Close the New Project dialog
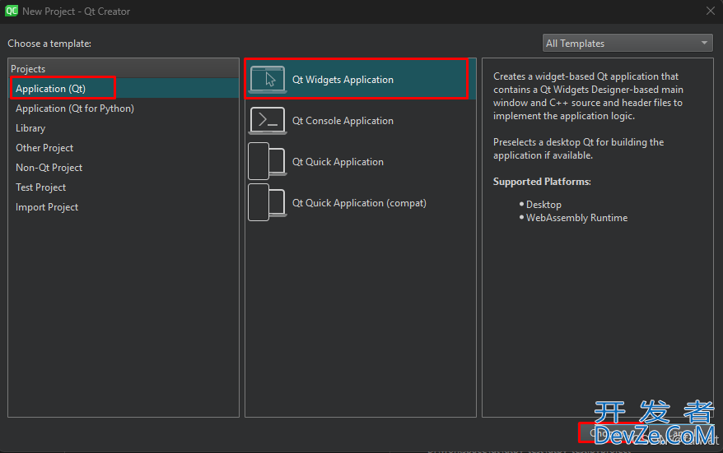 point(711,11)
